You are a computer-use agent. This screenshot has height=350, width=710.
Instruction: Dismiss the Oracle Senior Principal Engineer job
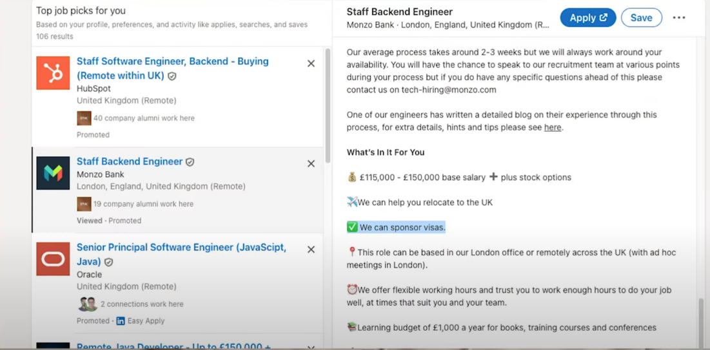311,250
